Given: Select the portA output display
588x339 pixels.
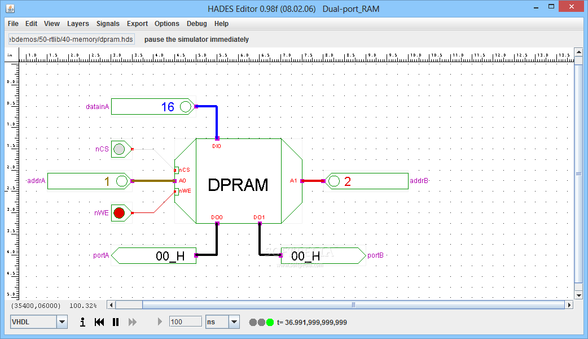Looking at the screenshot, I should tap(153, 255).
